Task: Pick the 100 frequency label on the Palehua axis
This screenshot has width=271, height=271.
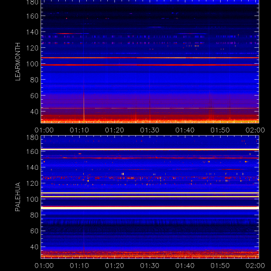Action: pyautogui.click(x=32, y=199)
